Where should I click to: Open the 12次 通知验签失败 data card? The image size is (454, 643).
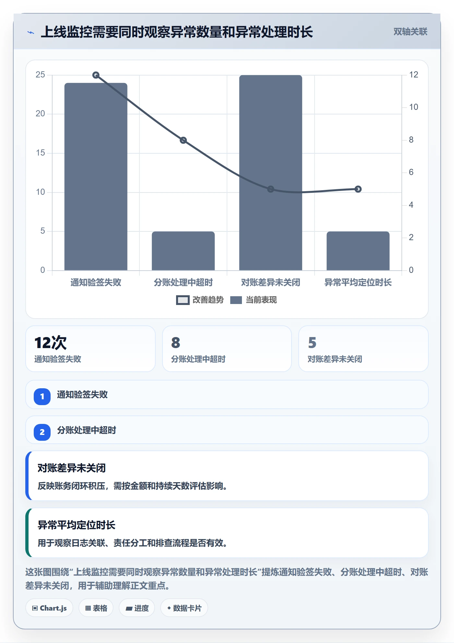[x=90, y=349]
